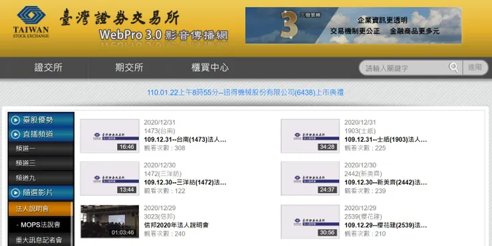This screenshot has height=246, width=492.
Task: Click the WebPro 3.0 影音傳播網 title
Action: [x=164, y=35]
